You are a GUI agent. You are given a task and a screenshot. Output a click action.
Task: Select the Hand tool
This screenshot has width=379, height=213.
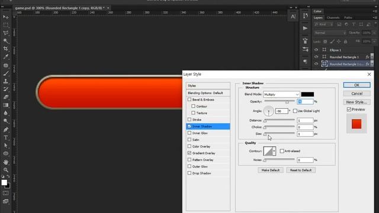pyautogui.click(x=6, y=162)
